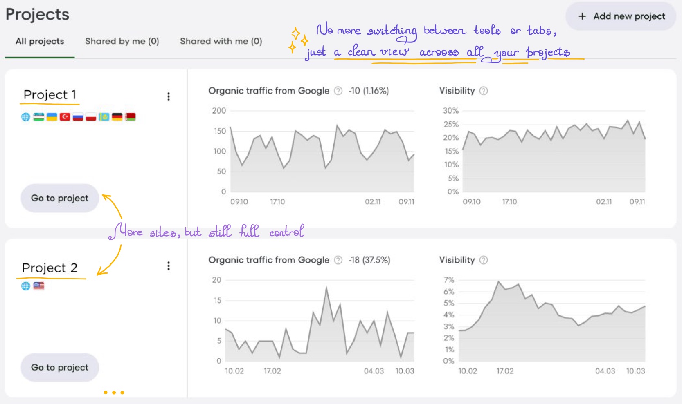Open the Organic traffic help icon for Project 2
Image resolution: width=682 pixels, height=404 pixels.
[338, 260]
